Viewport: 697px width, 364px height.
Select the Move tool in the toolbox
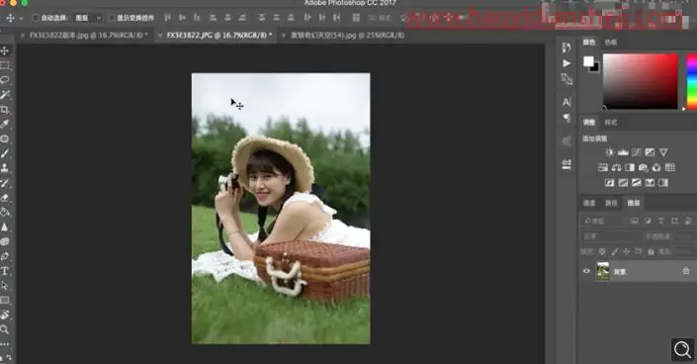pos(5,50)
